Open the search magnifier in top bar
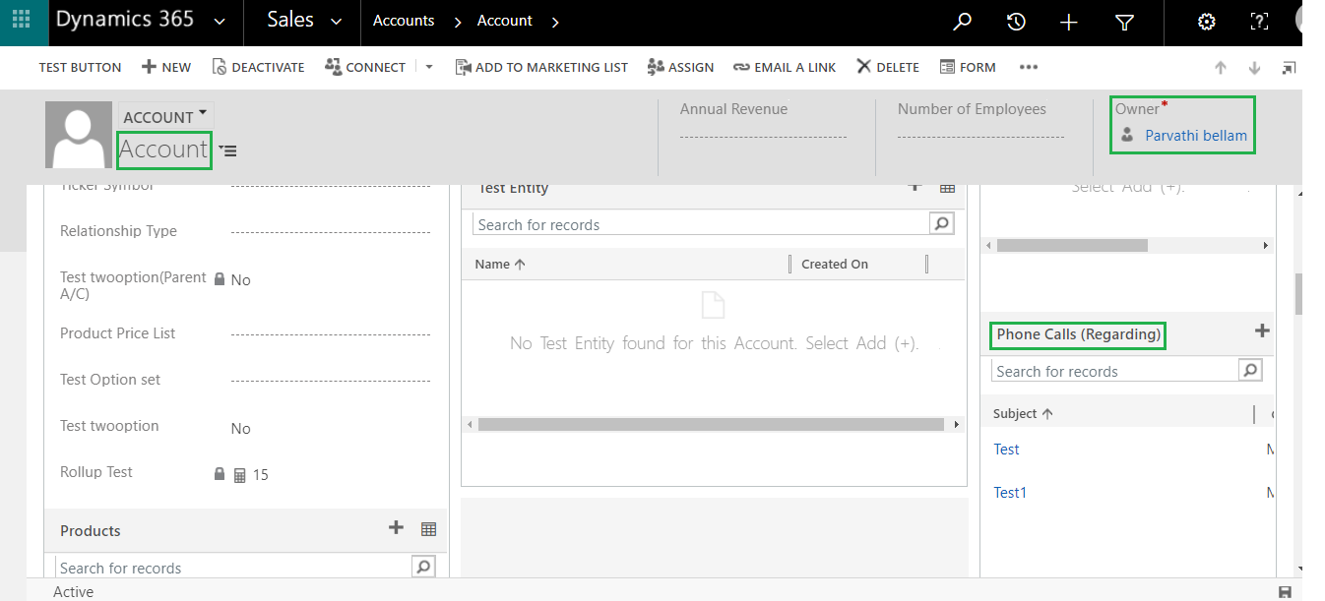Image resolution: width=1325 pixels, height=601 pixels. click(x=963, y=22)
